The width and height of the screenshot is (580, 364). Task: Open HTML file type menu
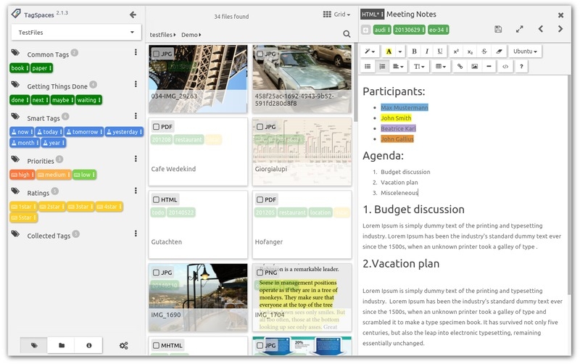pyautogui.click(x=373, y=15)
